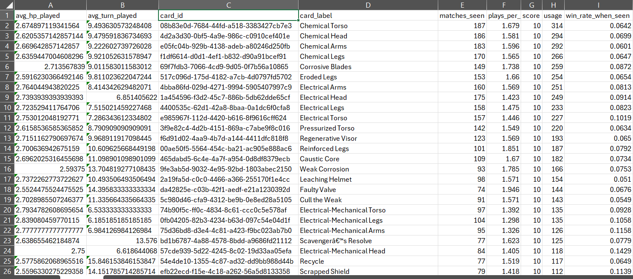Screen dimensions: 633x279
Task: Click card_id 08b83e0d-7684-44fd-a518-3383427cb7e3
Action: [x=229, y=26]
